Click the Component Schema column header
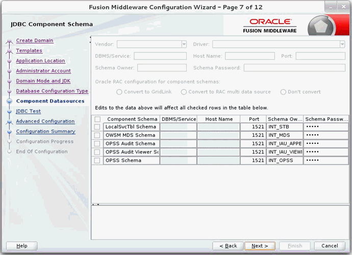This screenshot has height=255, width=352. (x=132, y=119)
